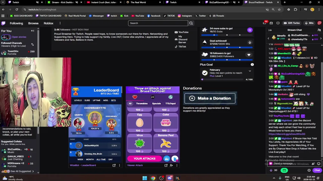Send message with the Chat button

[x=317, y=170]
